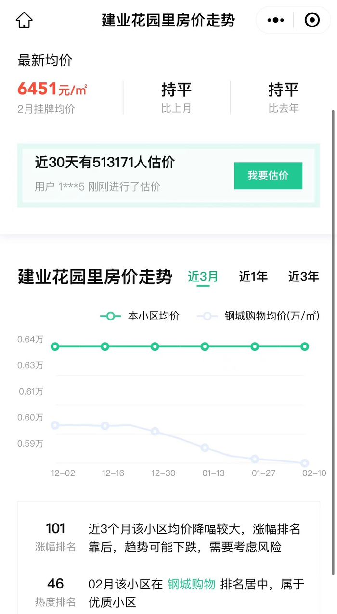This screenshot has height=614, width=337.
Task: Select 钢城购物 light point at 02-10
Action: 305,463
